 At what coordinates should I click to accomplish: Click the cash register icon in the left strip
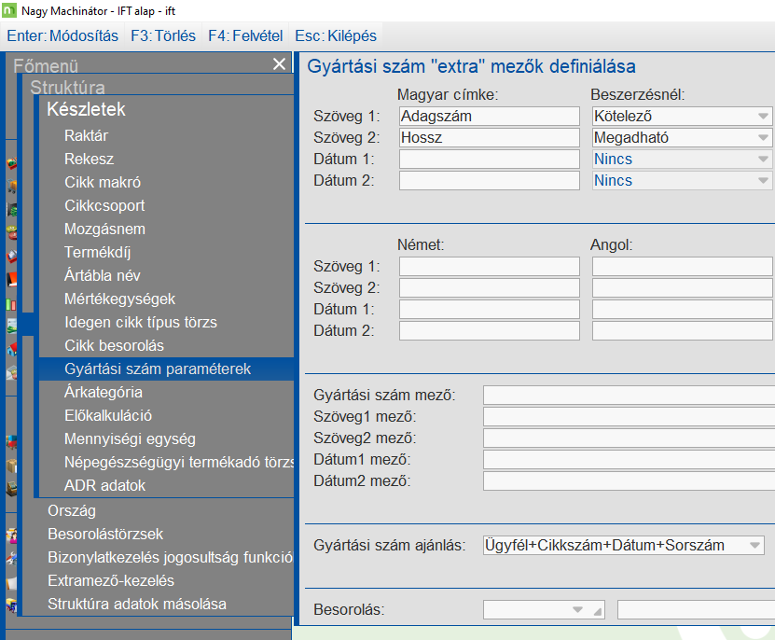tap(12, 489)
